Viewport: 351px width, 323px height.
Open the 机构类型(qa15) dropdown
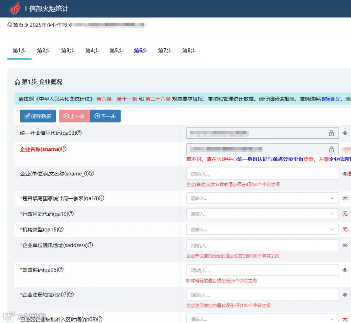point(262,229)
